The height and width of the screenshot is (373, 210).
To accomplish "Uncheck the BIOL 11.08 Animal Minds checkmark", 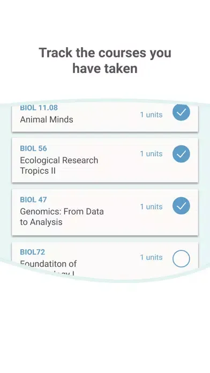I will pyautogui.click(x=181, y=113).
